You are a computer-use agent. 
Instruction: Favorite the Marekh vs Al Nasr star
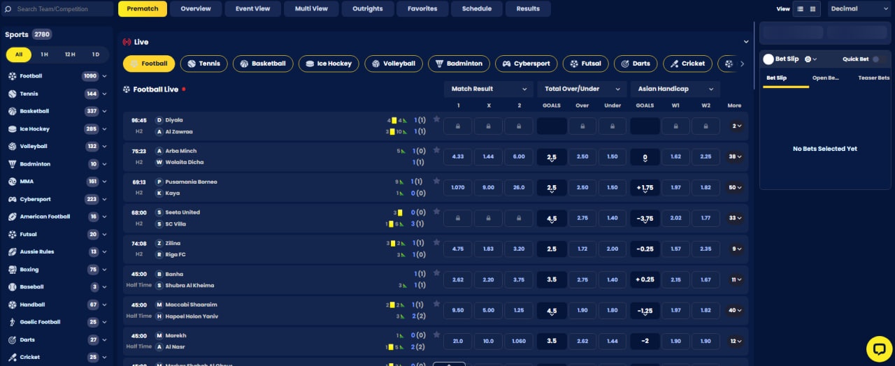436,335
